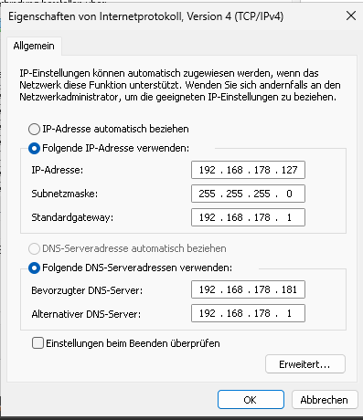
Task: Select 'IP-Adresse automatisch beziehen' radio button
Action: pyautogui.click(x=34, y=129)
